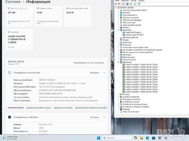
Task: Click the toolbar icon with the green mark
Action: tap(135, 4)
